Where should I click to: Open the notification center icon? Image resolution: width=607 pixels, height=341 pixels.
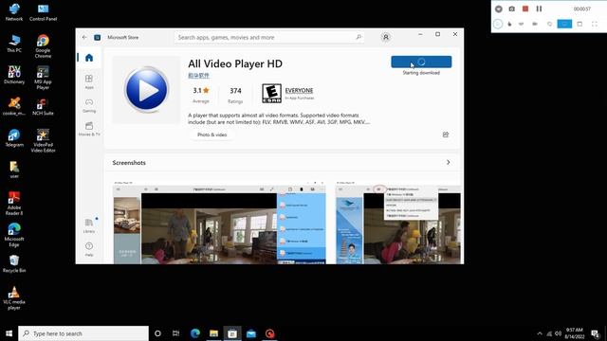pos(596,333)
